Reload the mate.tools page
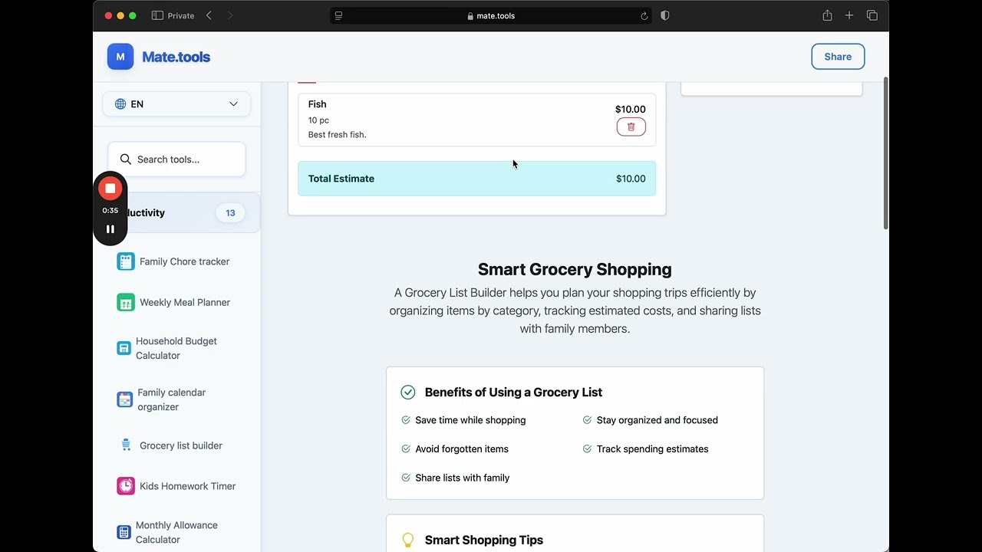The width and height of the screenshot is (982, 552). (x=644, y=15)
